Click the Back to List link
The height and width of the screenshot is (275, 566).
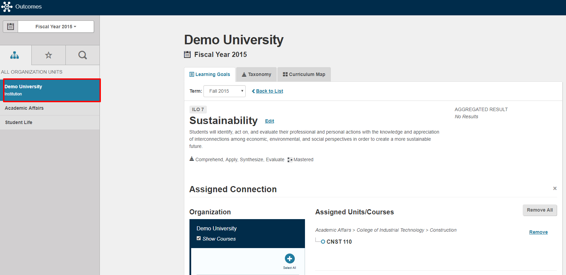tap(267, 91)
